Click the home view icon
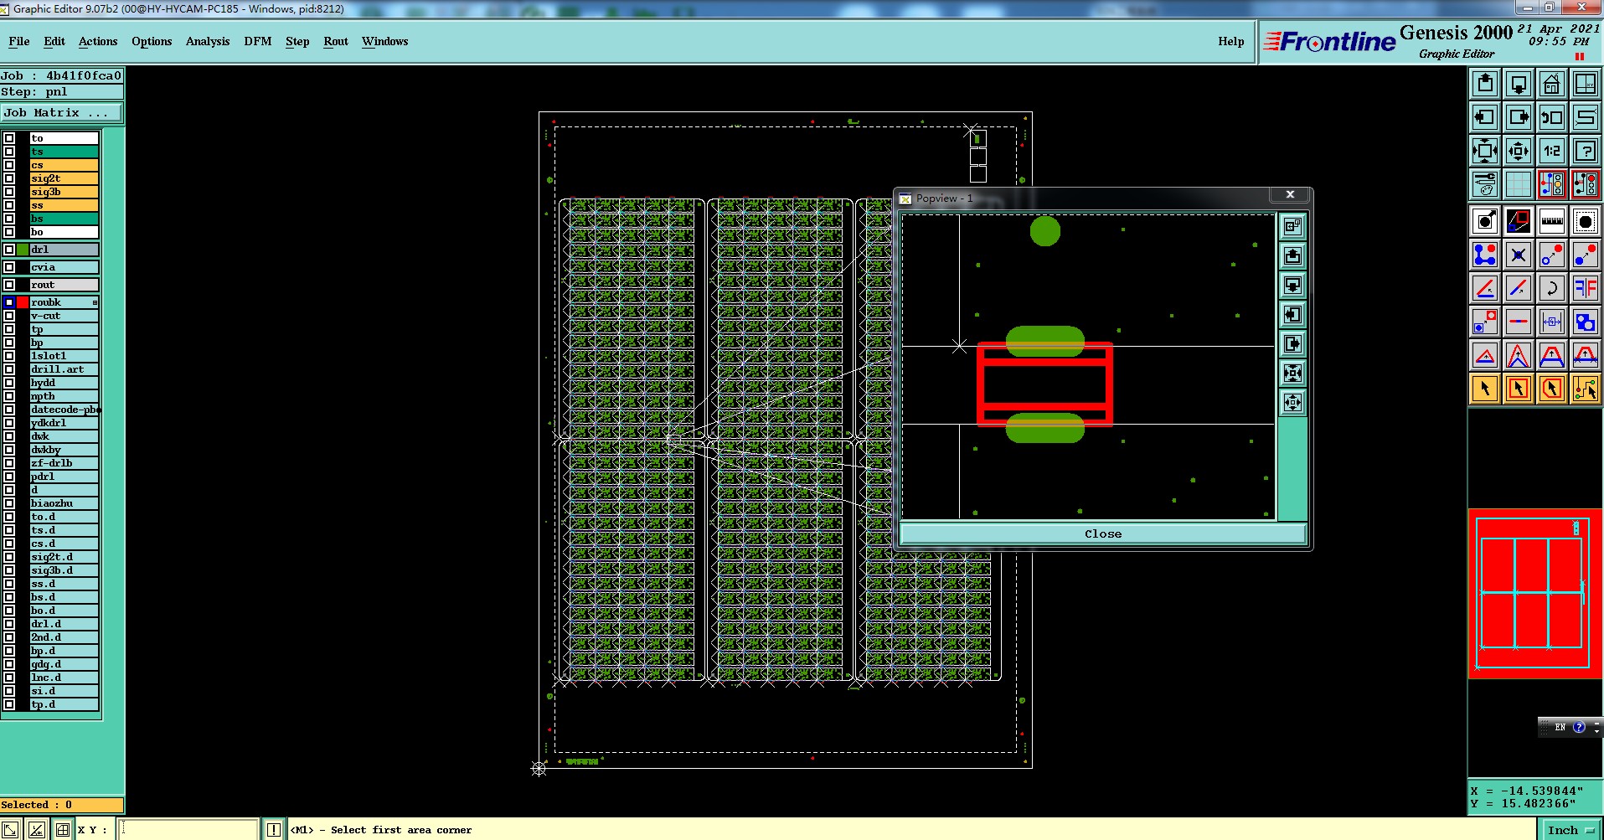1604x840 pixels. 1552,84
